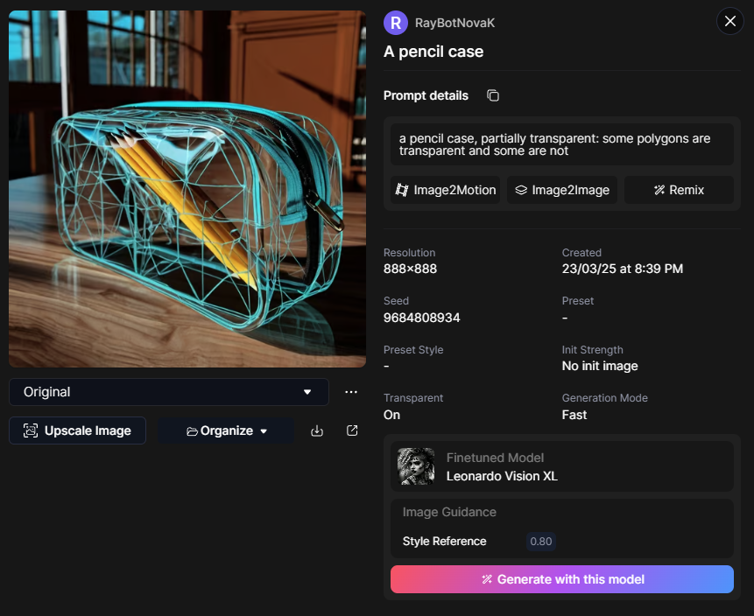Image resolution: width=754 pixels, height=616 pixels.
Task: Close the image details panel
Action: pyautogui.click(x=730, y=21)
